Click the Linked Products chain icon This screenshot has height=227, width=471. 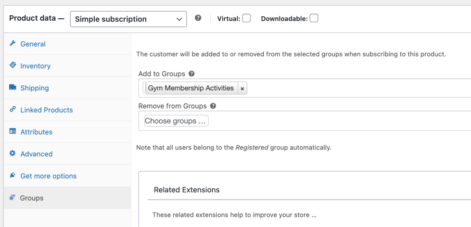point(13,110)
